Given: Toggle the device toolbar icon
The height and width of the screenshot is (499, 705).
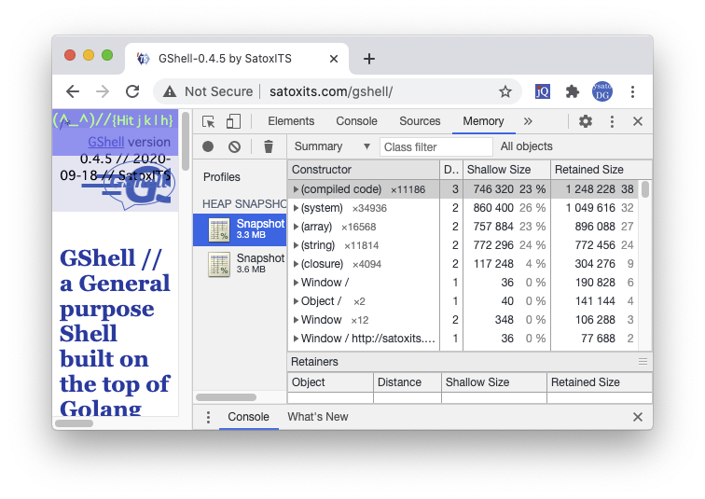Looking at the screenshot, I should click(x=233, y=121).
